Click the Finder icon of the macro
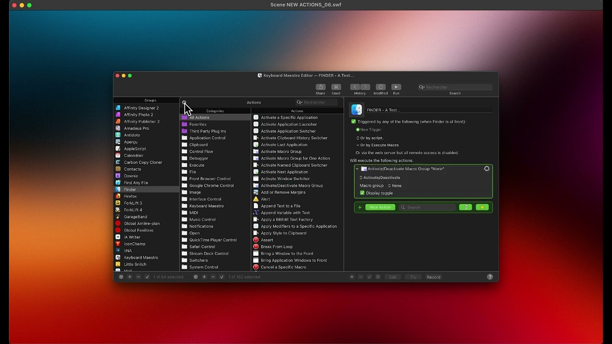Image resolution: width=612 pixels, height=344 pixels. pos(357,109)
